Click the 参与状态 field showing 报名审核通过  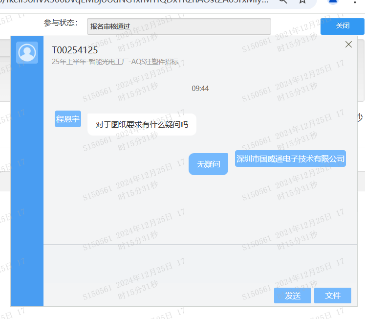click(x=179, y=26)
